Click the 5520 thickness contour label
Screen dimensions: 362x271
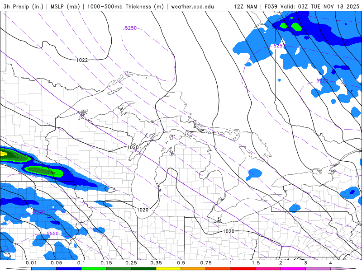pyautogui.click(x=39, y=212)
